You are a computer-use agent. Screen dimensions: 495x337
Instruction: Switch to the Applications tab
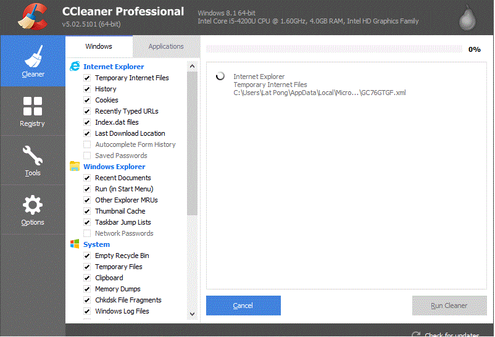pyautogui.click(x=166, y=46)
